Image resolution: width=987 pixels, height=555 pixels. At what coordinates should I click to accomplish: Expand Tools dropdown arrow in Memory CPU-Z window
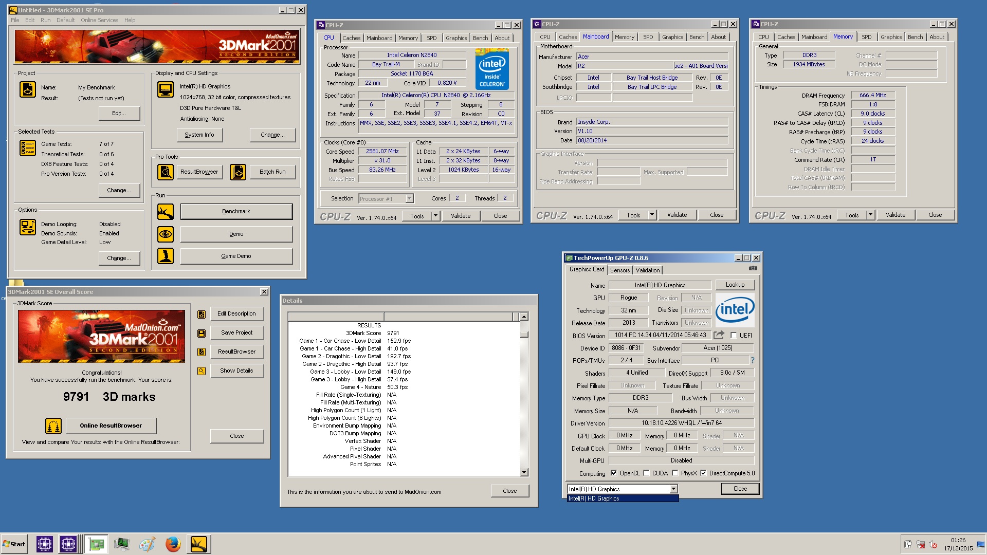point(871,215)
